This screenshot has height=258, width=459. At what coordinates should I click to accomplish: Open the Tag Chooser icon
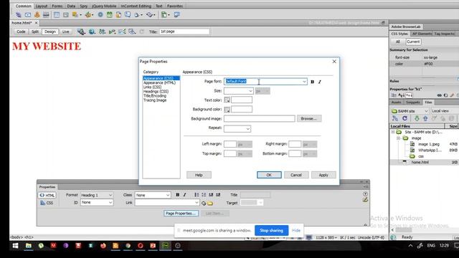[177, 14]
